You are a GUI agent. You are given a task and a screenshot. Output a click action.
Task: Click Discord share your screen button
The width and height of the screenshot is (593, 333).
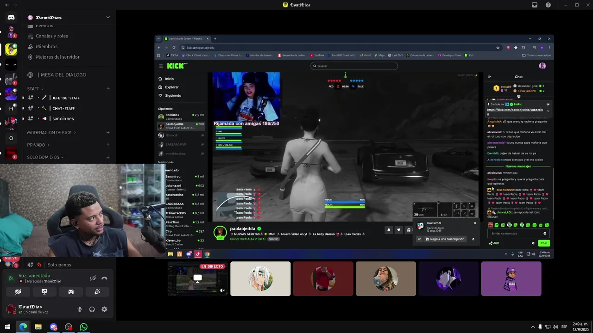tap(44, 292)
